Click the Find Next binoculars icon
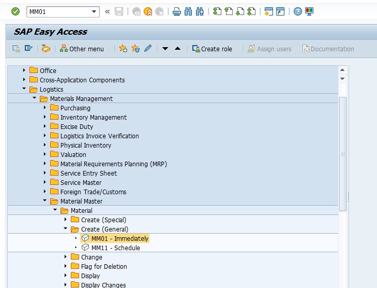 (200, 11)
